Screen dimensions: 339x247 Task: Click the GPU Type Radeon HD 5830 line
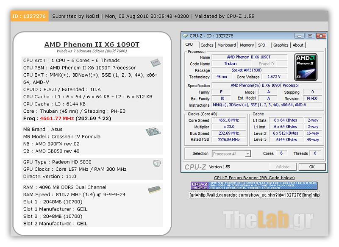[57, 162]
